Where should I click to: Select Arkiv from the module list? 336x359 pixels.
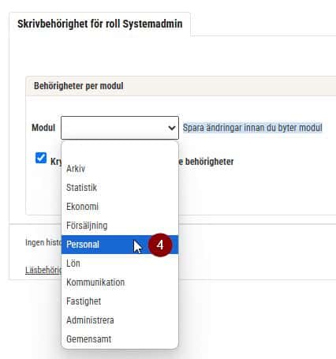[120, 169]
